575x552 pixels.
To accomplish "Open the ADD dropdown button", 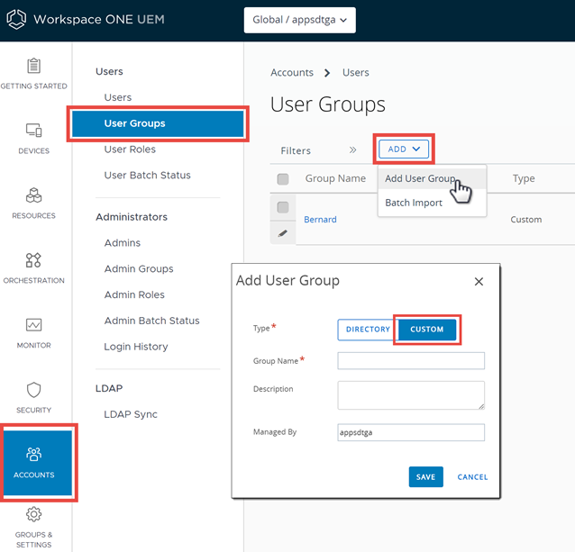I will click(x=404, y=149).
